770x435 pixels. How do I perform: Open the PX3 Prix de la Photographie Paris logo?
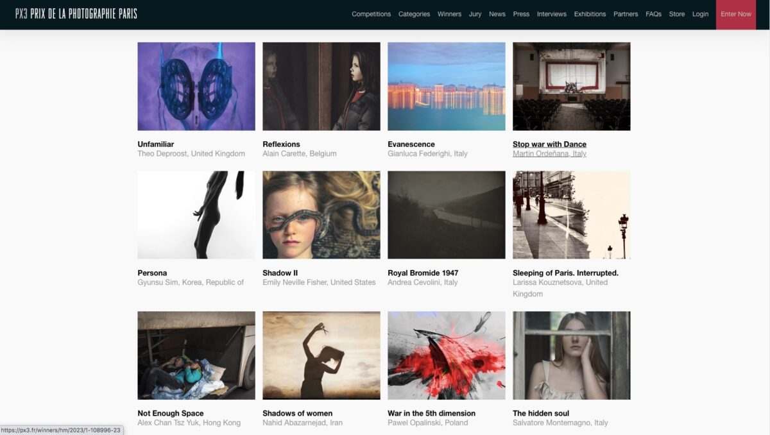coord(76,13)
